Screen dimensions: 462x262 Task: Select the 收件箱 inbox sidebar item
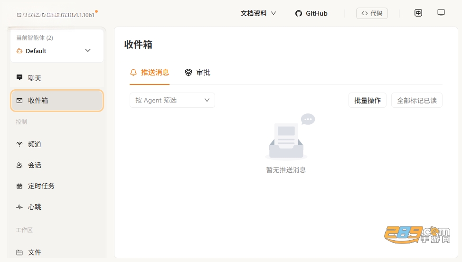(x=57, y=101)
